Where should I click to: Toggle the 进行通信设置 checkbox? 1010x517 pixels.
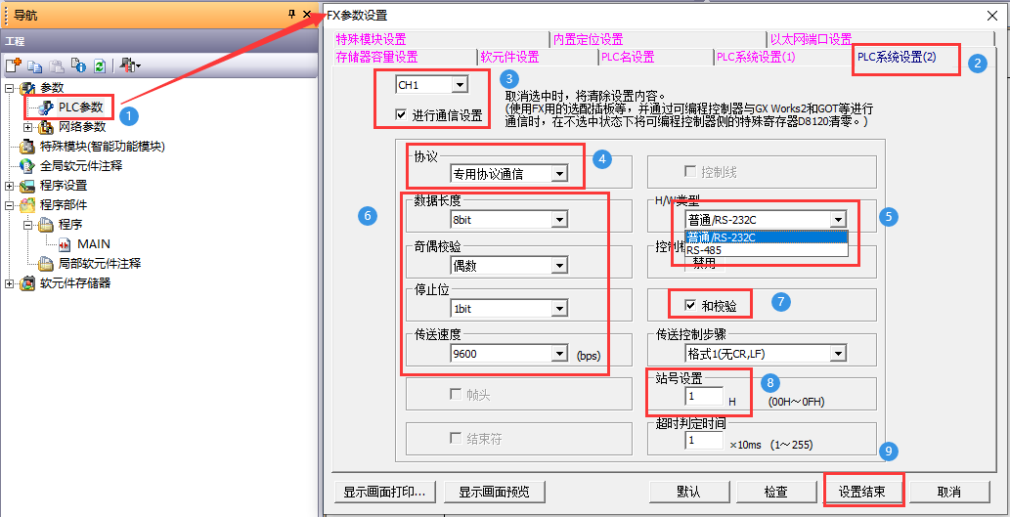tap(402, 115)
